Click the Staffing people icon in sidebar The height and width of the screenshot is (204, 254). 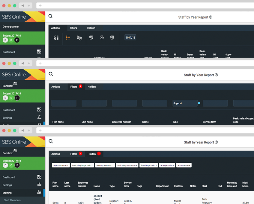tap(39, 192)
